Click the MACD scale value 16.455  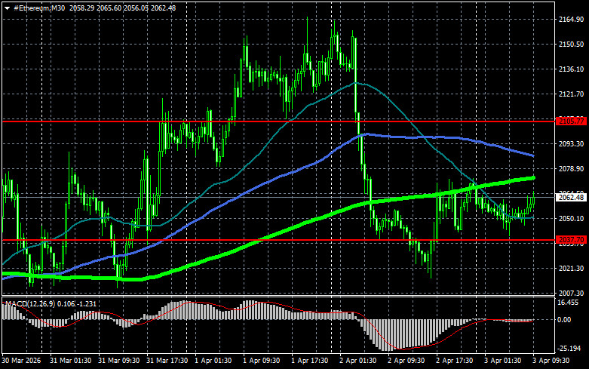pos(568,303)
